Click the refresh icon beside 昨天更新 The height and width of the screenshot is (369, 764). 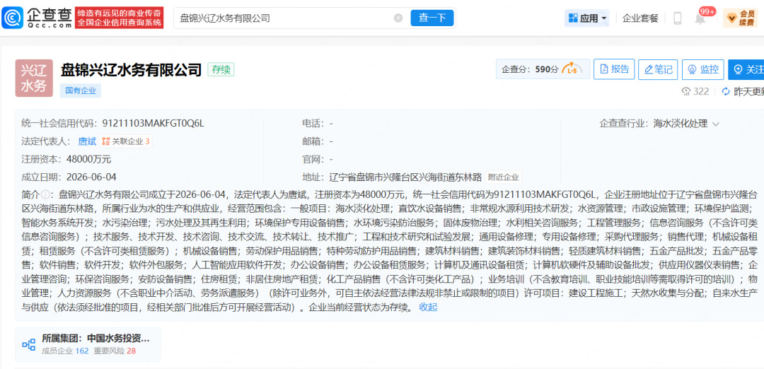726,91
